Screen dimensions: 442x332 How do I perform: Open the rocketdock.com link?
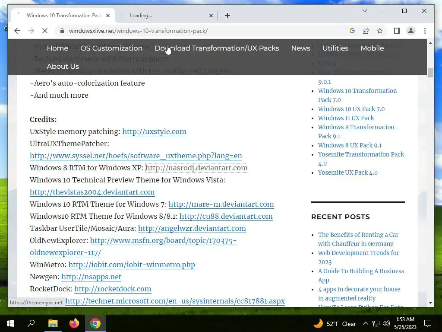(x=113, y=289)
